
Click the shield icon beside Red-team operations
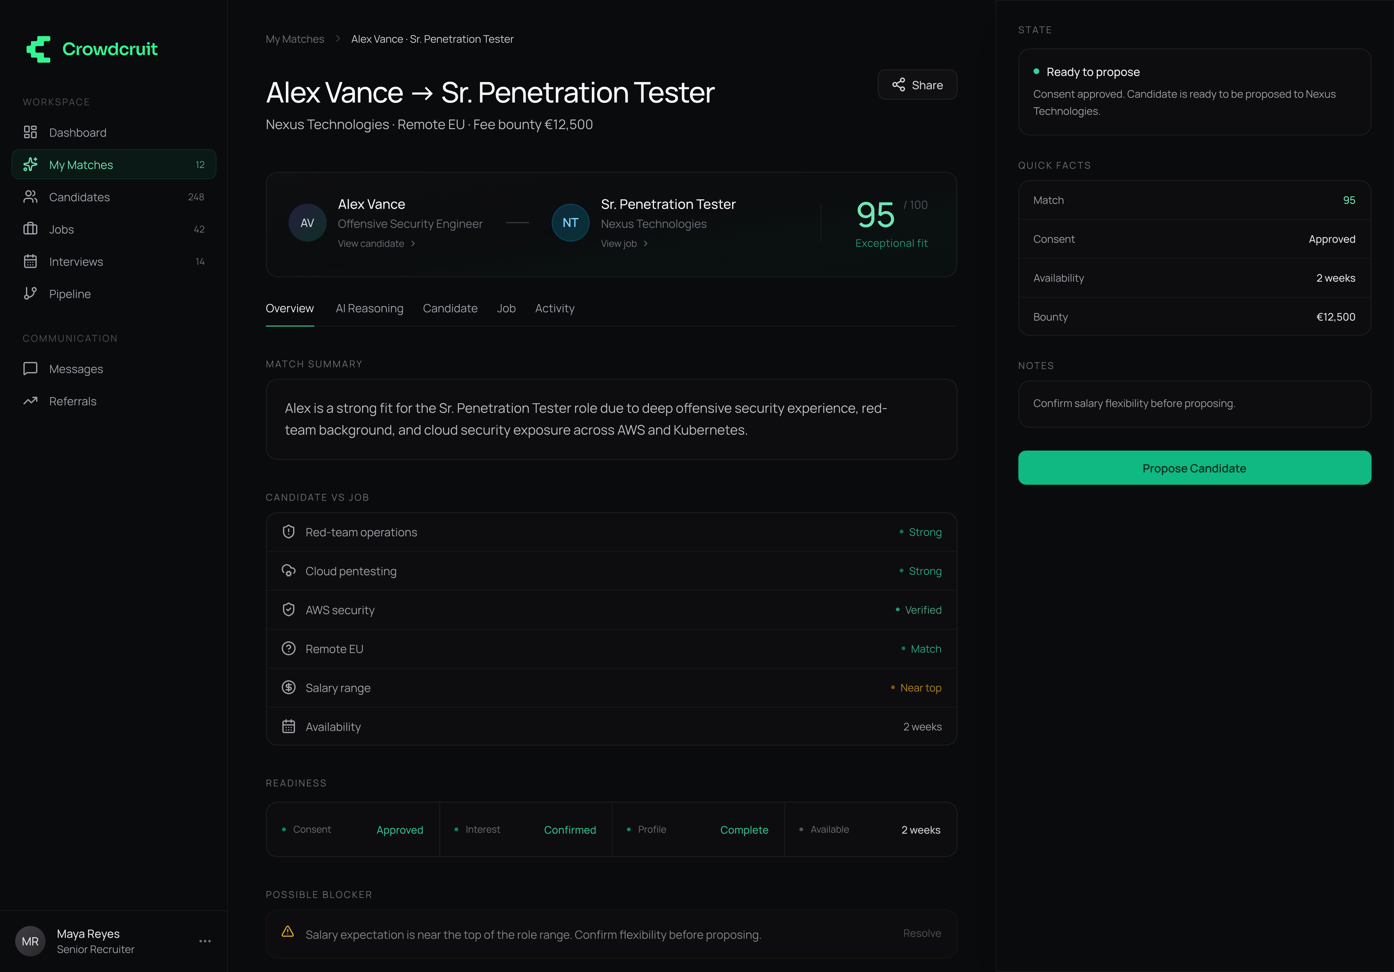(288, 532)
